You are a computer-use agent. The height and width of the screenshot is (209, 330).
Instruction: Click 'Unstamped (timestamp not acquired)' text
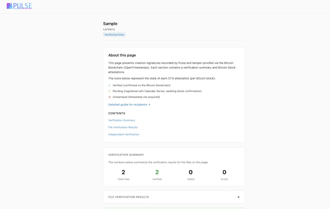[136, 97]
